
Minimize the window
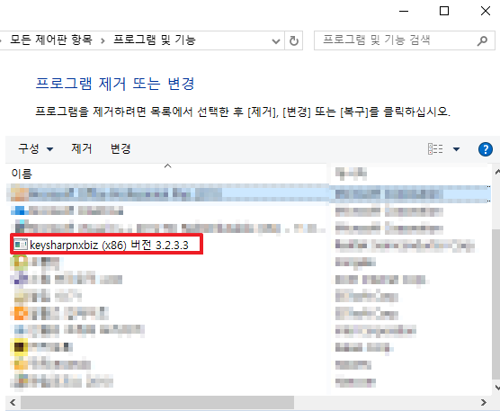point(404,11)
